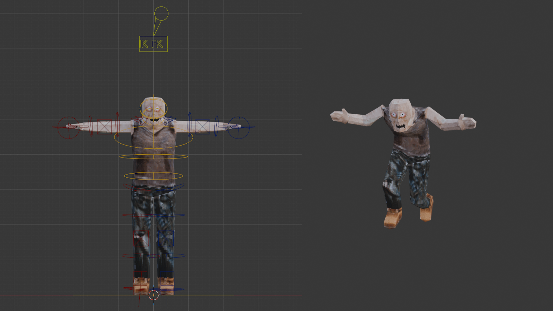Select the red foot box control
The width and height of the screenshot is (553, 311).
[x=140, y=283]
